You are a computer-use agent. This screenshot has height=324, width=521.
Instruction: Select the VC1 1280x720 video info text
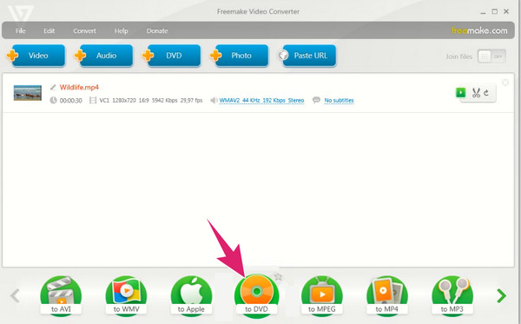click(x=151, y=100)
